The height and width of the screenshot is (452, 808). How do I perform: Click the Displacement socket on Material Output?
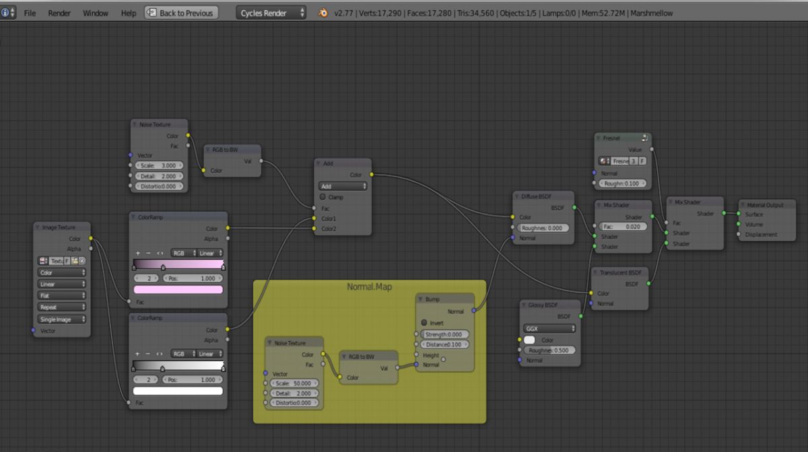[x=739, y=235]
